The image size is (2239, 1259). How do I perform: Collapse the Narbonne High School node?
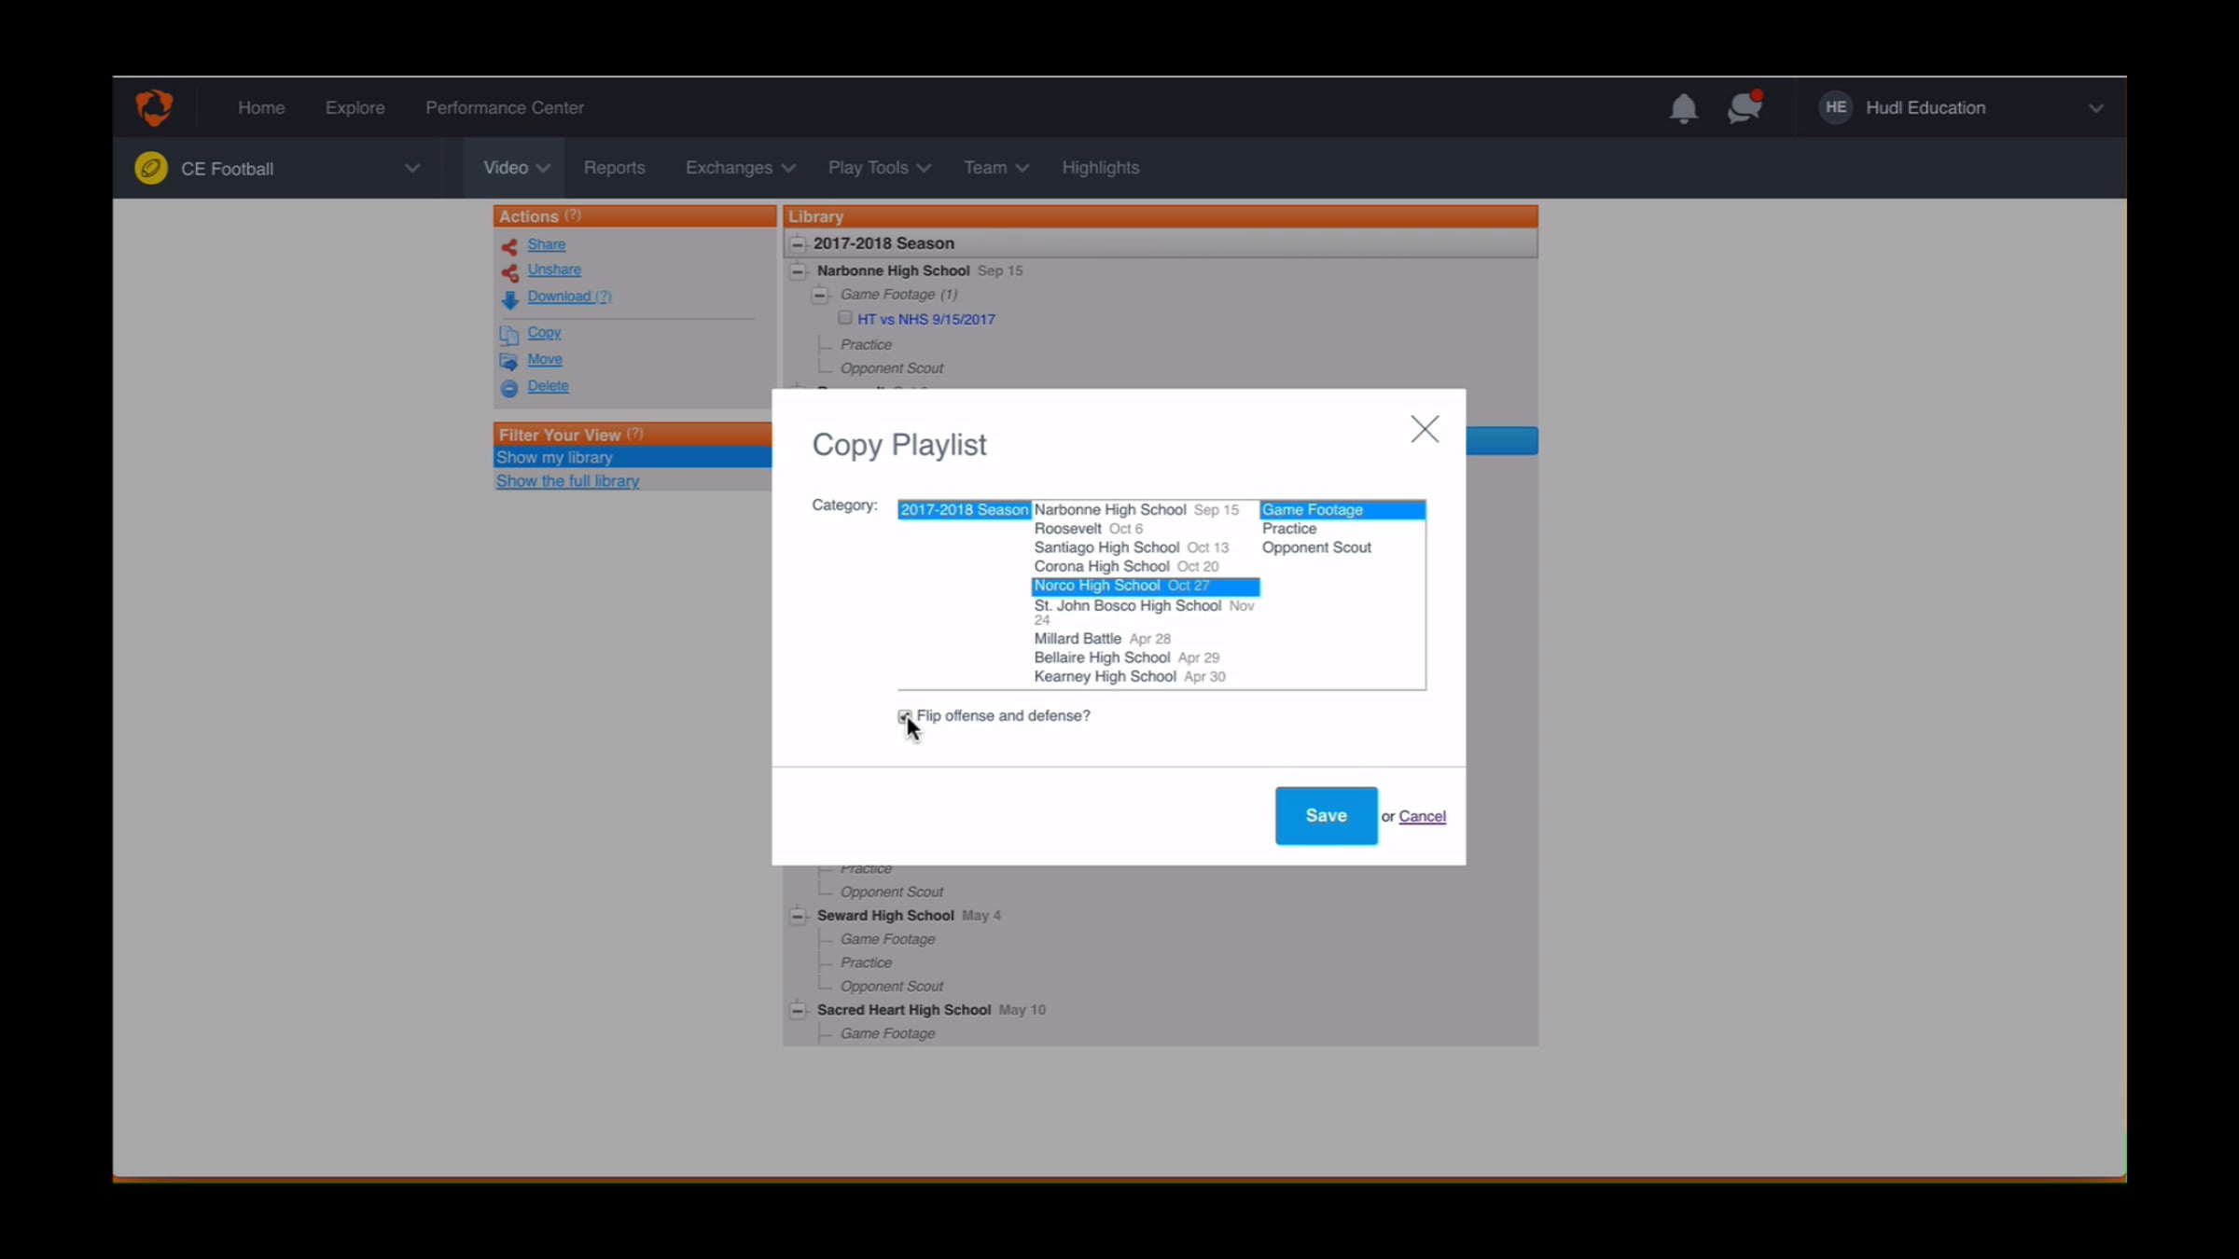798,270
